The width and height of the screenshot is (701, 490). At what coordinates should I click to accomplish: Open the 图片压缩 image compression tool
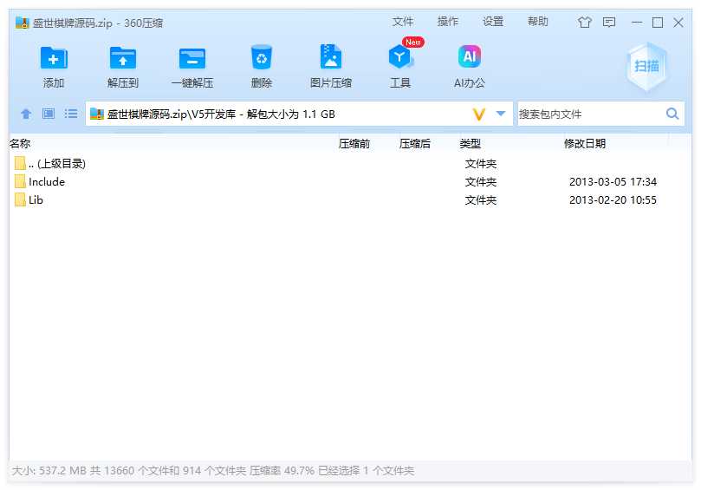331,57
